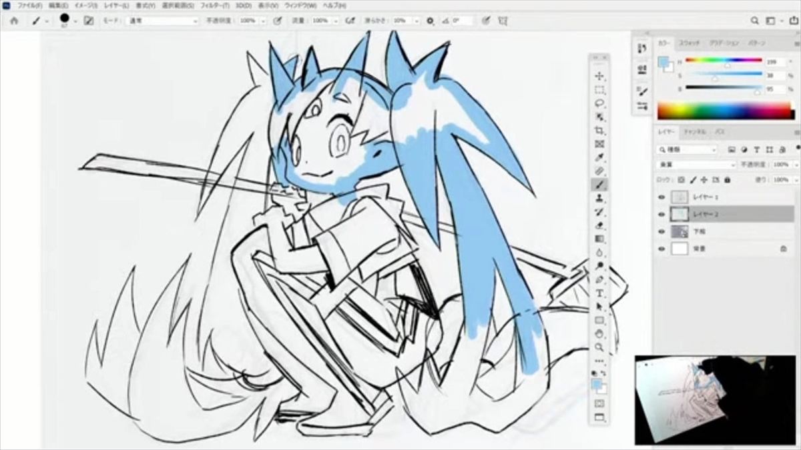Screen dimensions: 801x450
Task: Open smoothing options gear icon
Action: [x=430, y=21]
